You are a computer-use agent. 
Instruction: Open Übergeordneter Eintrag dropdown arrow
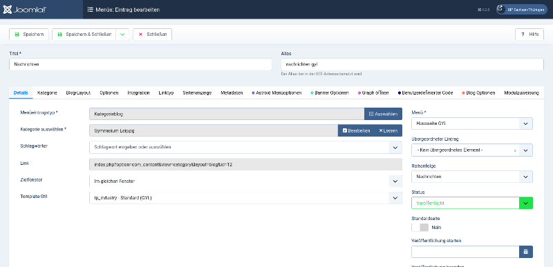525,150
